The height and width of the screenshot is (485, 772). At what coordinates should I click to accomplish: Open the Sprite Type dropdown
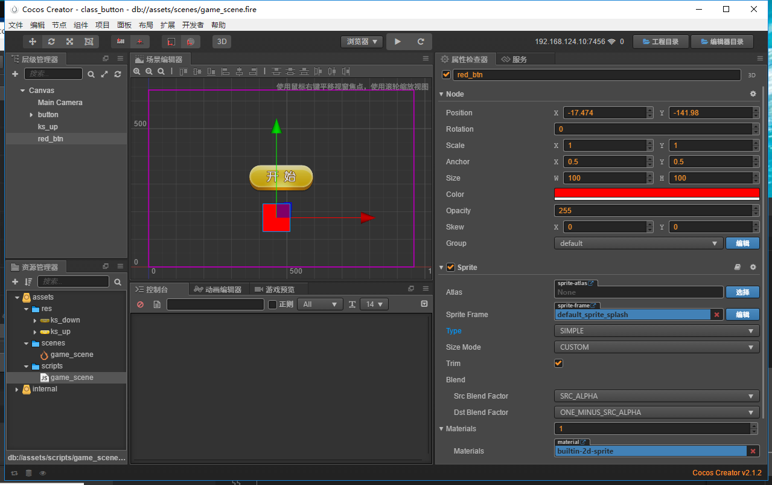656,330
